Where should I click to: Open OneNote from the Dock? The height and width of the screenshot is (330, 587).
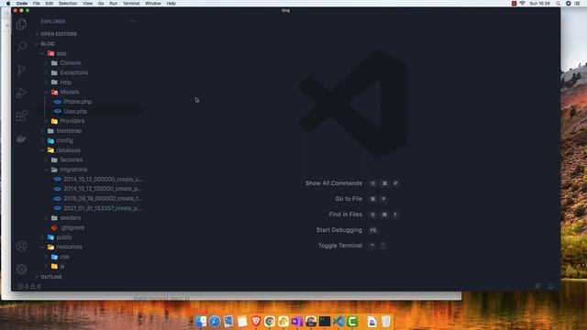pos(297,321)
